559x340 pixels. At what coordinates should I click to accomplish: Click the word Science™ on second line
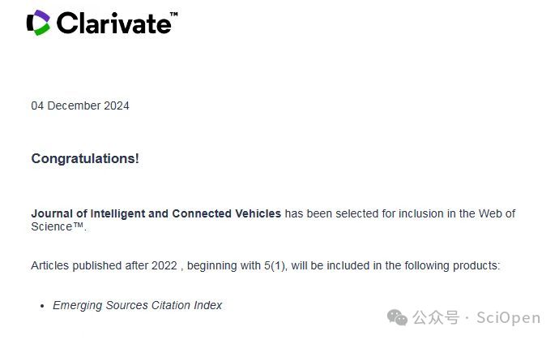click(x=58, y=226)
